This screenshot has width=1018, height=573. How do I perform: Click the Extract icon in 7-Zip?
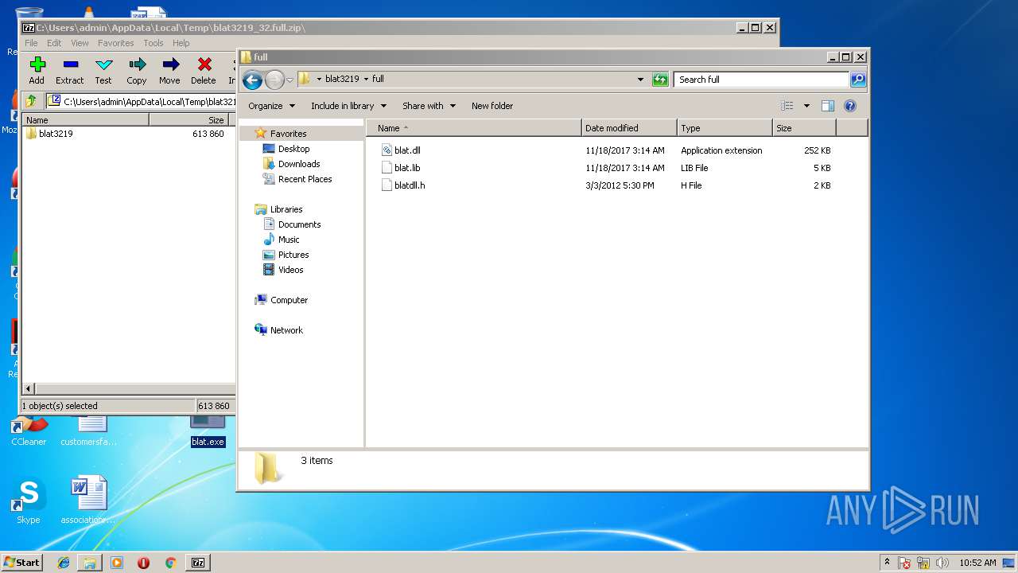[70, 71]
